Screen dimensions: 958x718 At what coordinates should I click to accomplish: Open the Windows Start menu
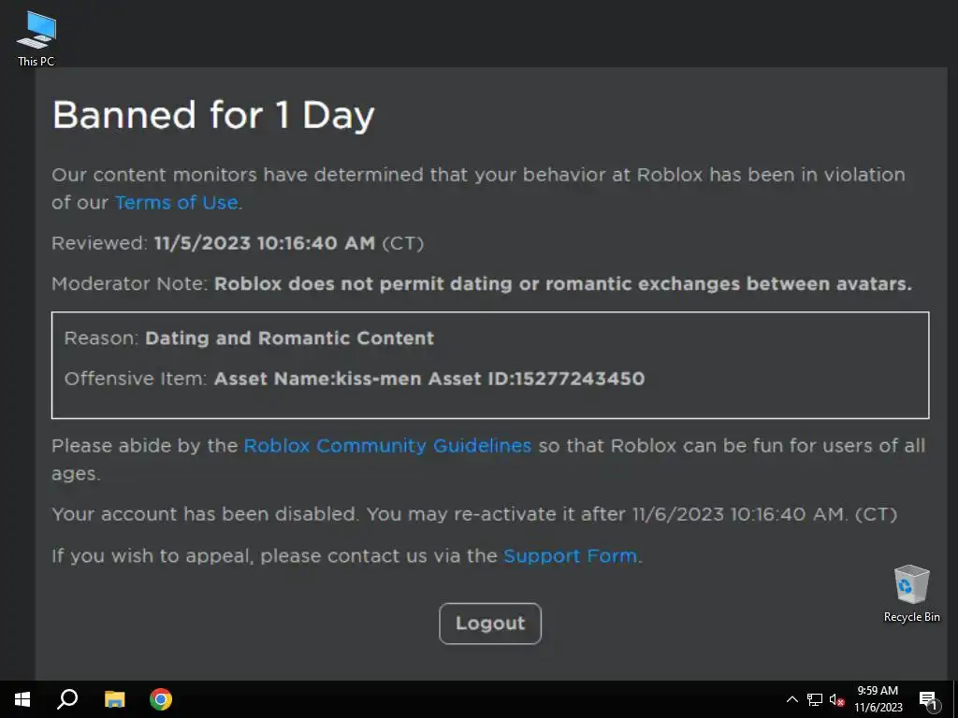pos(22,699)
